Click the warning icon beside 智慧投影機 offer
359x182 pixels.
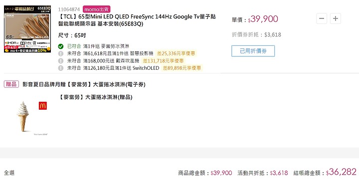coord(61,53)
